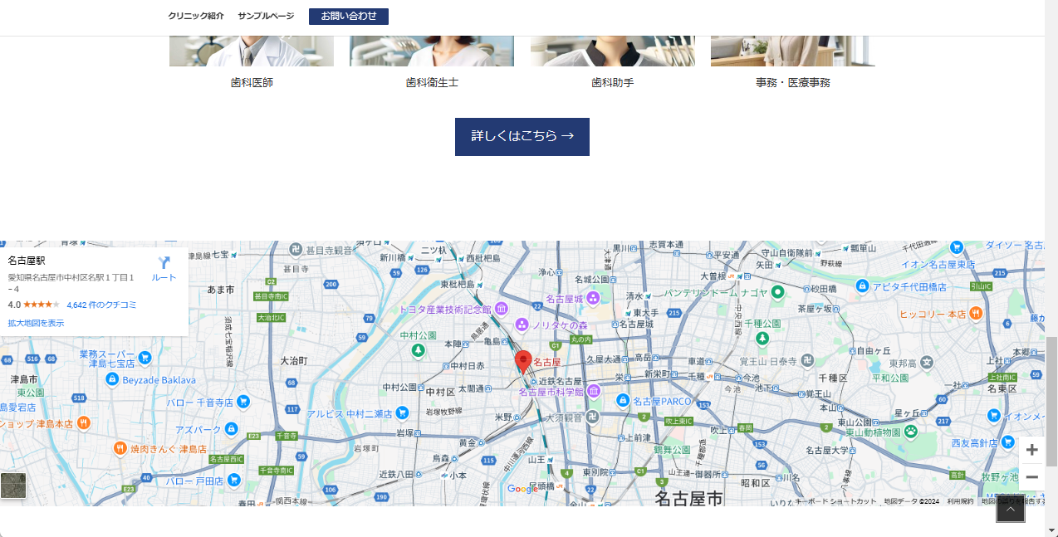Screen dimensions: 1058x537
Task: View the 4,642 件のクチコミ reviews link
Action: (x=101, y=305)
